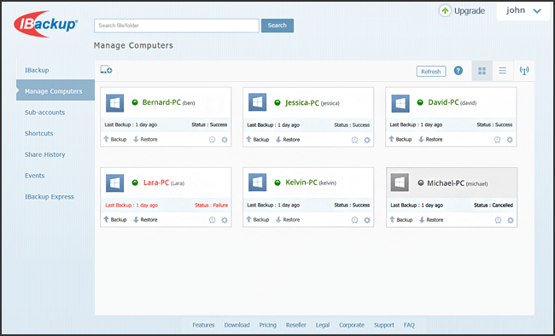Image resolution: width=555 pixels, height=336 pixels.
Task: Select Manage Computers in sidebar
Action: click(55, 91)
